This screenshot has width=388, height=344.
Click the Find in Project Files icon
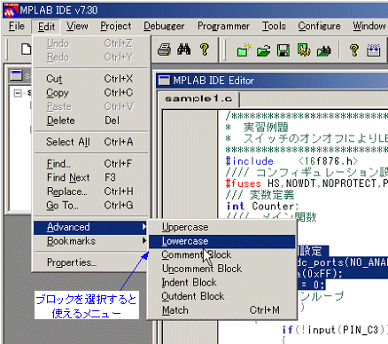point(323,51)
